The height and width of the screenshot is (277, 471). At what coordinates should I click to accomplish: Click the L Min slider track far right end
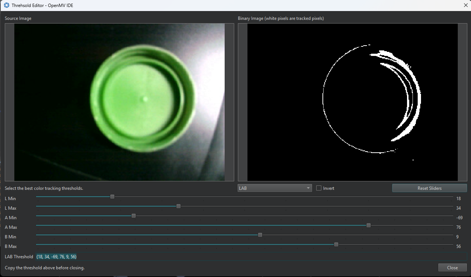pyautogui.click(x=452, y=197)
